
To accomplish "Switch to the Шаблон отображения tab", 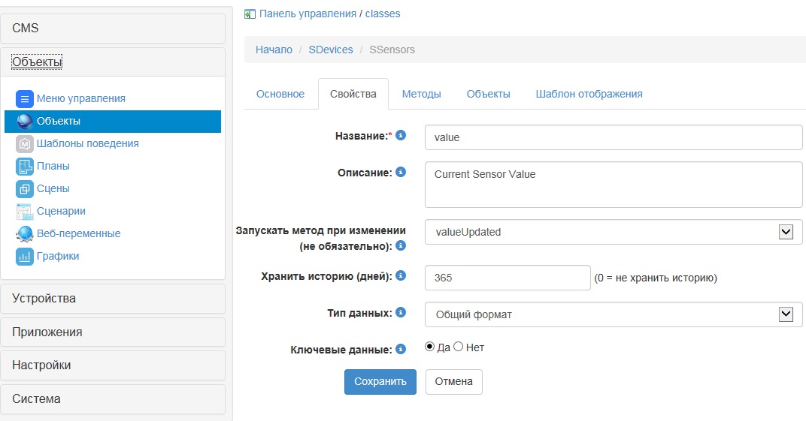I will point(589,94).
